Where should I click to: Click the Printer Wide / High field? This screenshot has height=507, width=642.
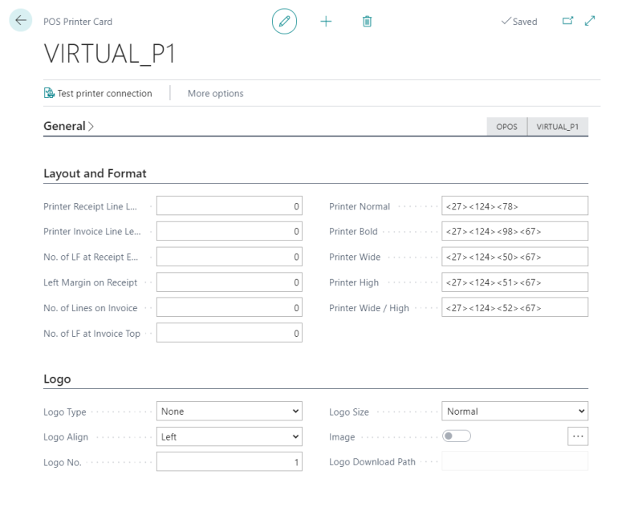pyautogui.click(x=514, y=308)
